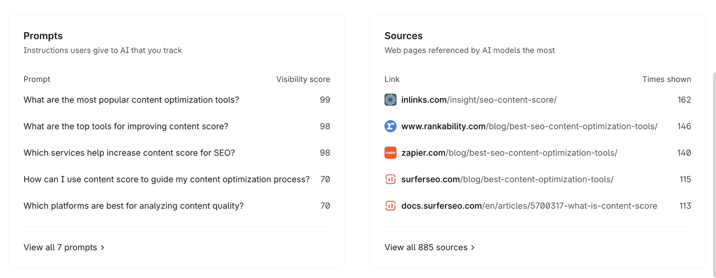716x278 pixels.
Task: Select the services help increase content score prompt
Action: [x=129, y=153]
